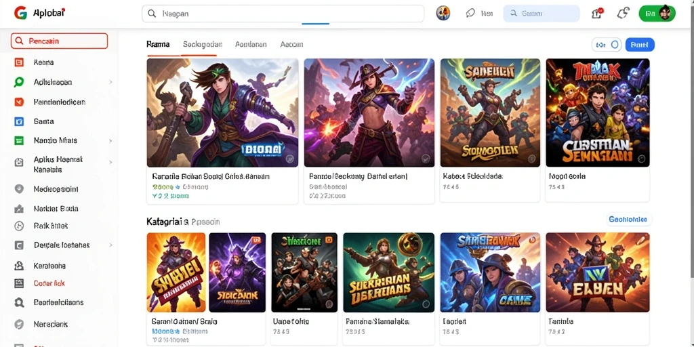Open the Clastiian Sennaiani game thumbnail
Image resolution: width=694 pixels, height=347 pixels.
point(598,113)
